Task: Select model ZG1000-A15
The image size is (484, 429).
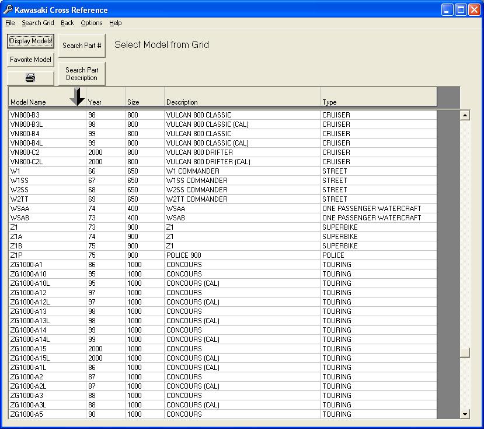Action: (x=222, y=349)
